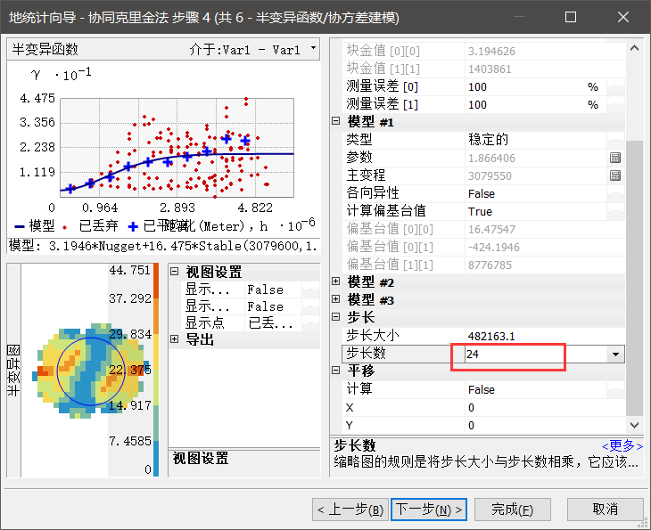Open the <更多> help link

(x=622, y=445)
